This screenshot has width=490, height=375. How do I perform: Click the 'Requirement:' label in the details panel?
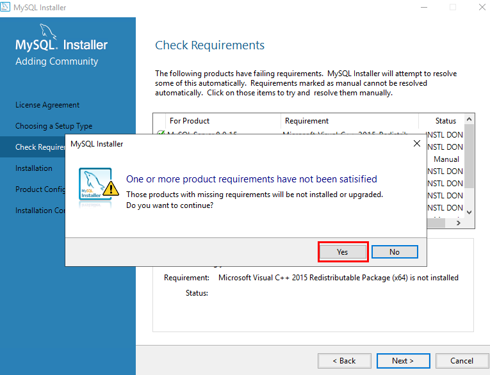[x=186, y=278]
